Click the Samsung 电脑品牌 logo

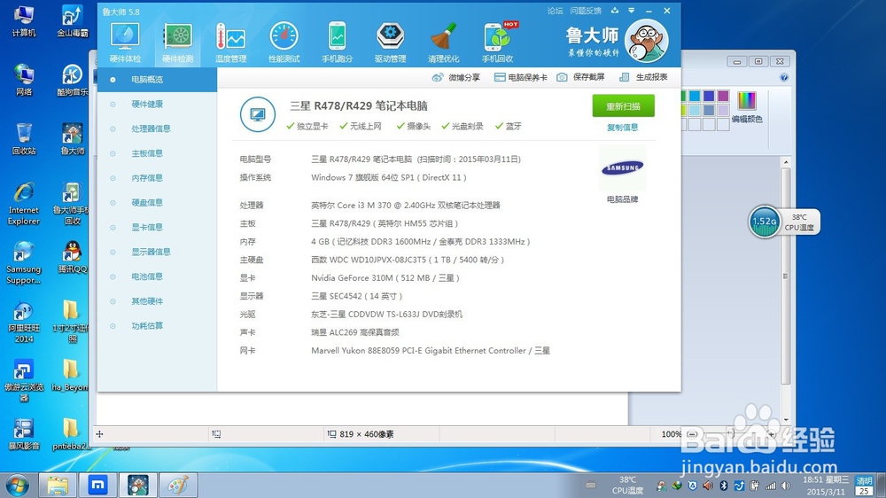(622, 167)
